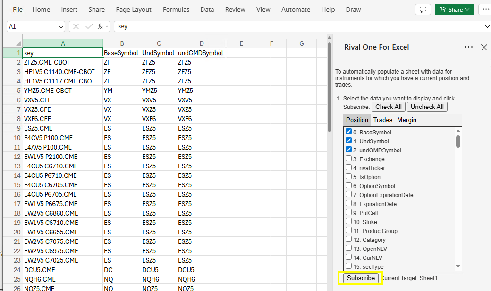Open the Sheet1 current target link
This screenshot has height=291, width=491.
pyautogui.click(x=428, y=278)
